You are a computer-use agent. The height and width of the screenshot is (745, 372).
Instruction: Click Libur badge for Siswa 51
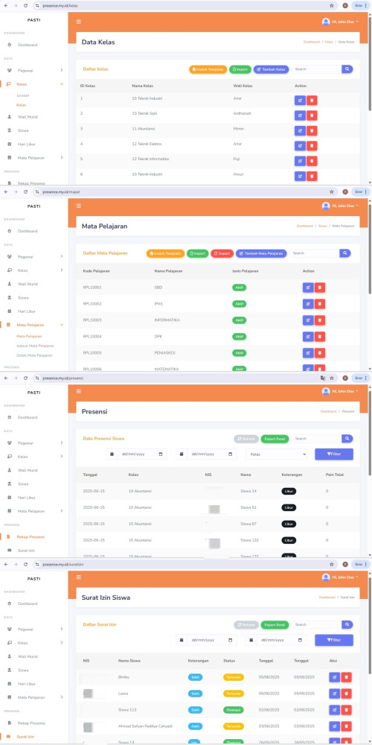coord(289,507)
